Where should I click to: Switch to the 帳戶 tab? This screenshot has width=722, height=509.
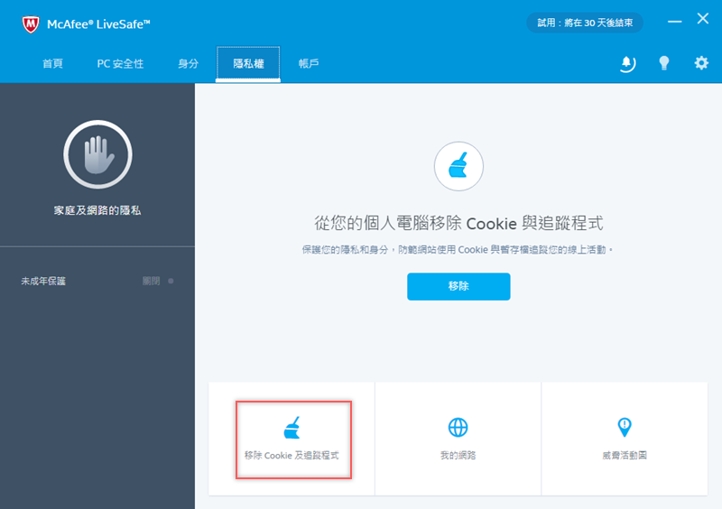coord(309,63)
